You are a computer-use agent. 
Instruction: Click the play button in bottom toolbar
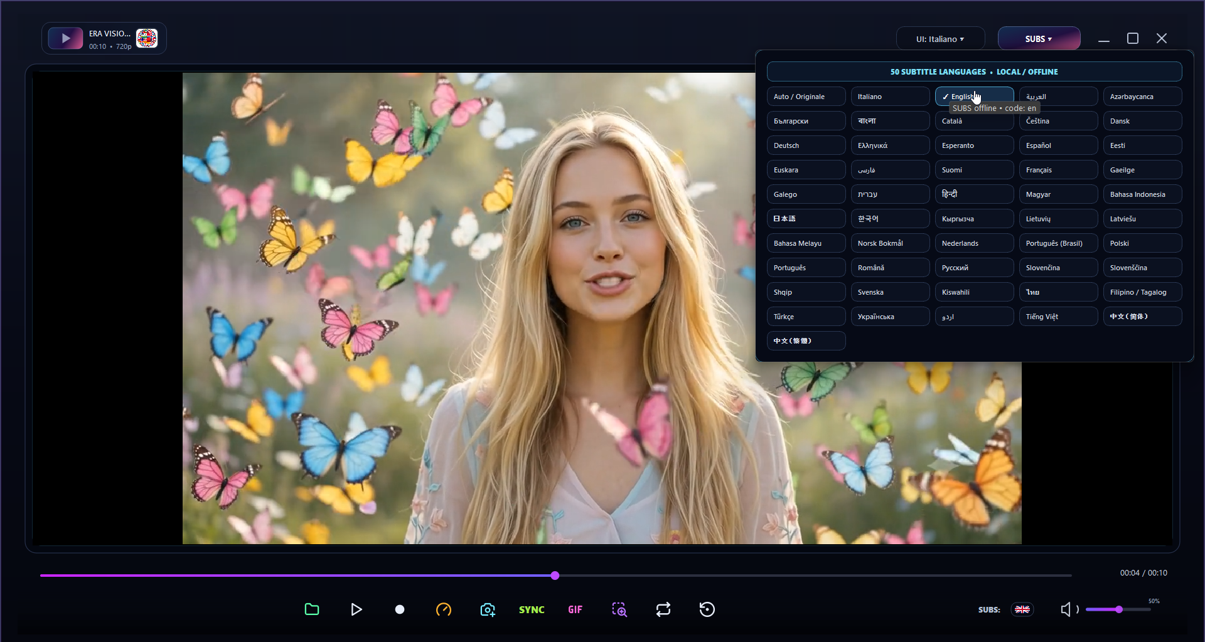point(356,609)
